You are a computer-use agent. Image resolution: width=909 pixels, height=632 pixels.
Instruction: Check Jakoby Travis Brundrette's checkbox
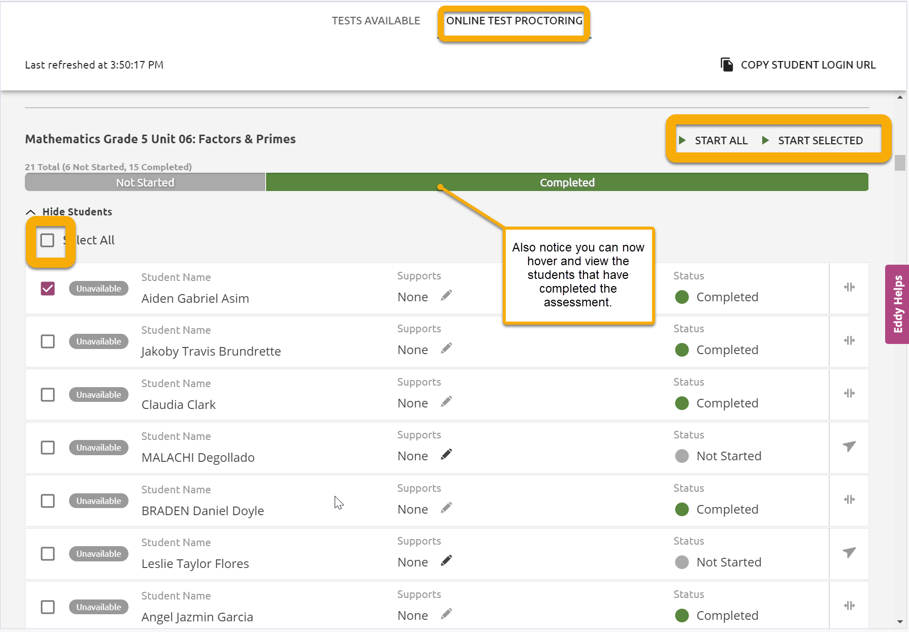(48, 341)
